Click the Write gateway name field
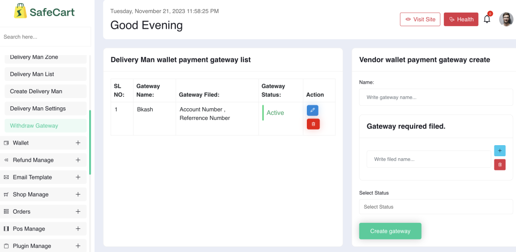Screen dimensions: 516x252 pyautogui.click(x=436, y=98)
